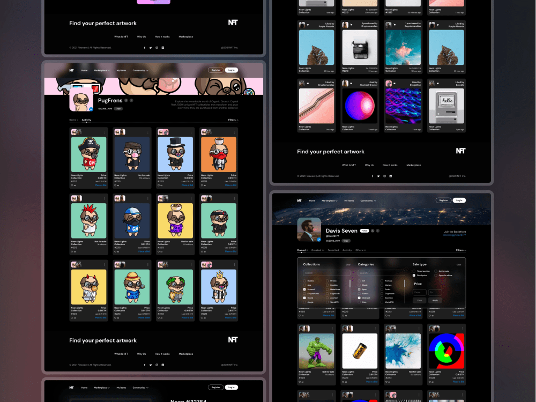The image size is (536, 402).
Task: Click LinkedIn icon in gallery page footer
Action: [391, 176]
